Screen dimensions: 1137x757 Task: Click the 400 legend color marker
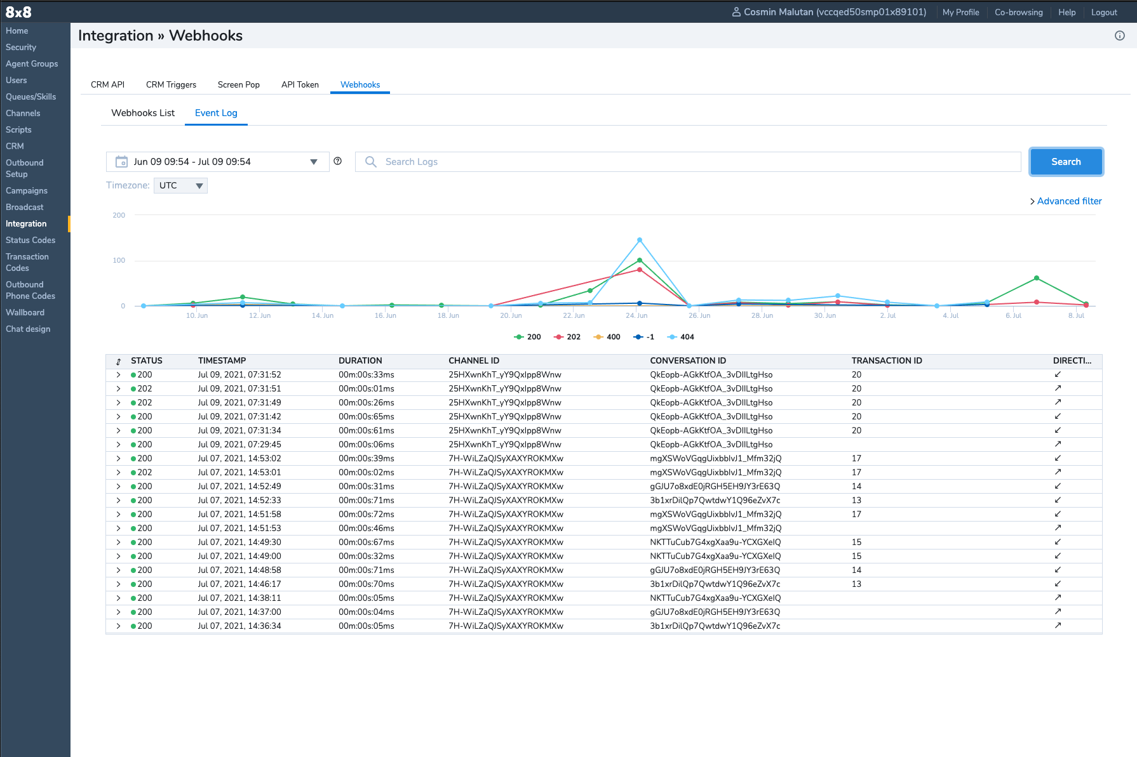point(598,337)
